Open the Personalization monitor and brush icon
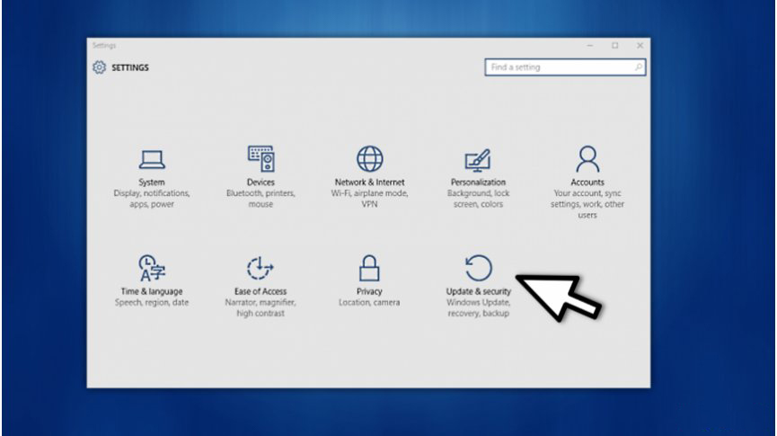Screen dimensions: 777x436 [x=478, y=160]
